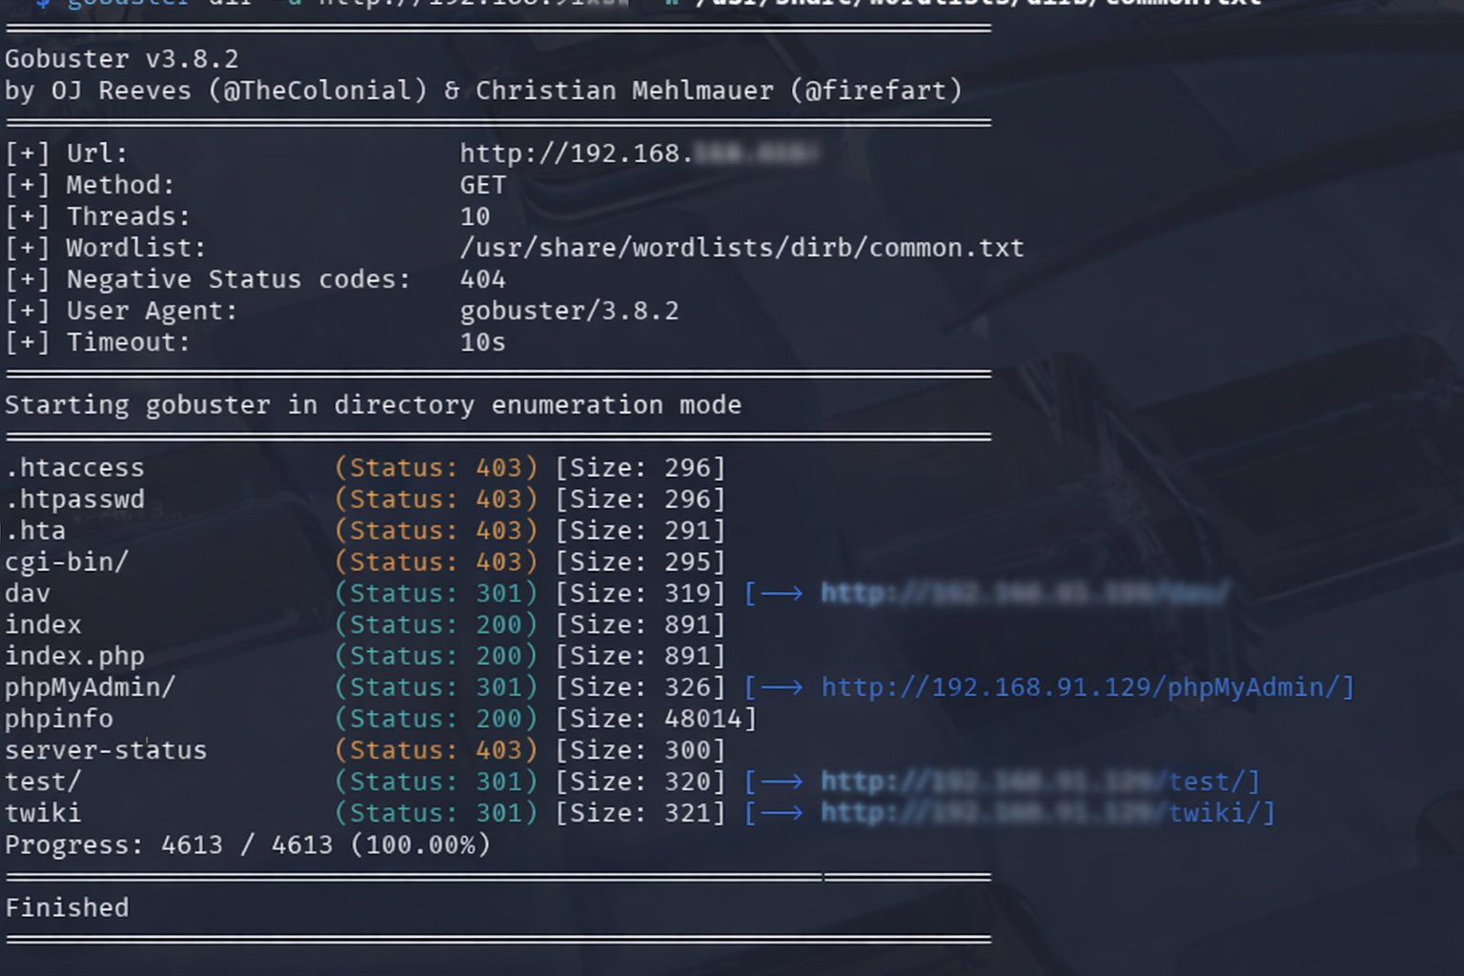Select the 'Progress: 4613 / 4613 (100.00%)' line
This screenshot has height=976, width=1464.
248,845
